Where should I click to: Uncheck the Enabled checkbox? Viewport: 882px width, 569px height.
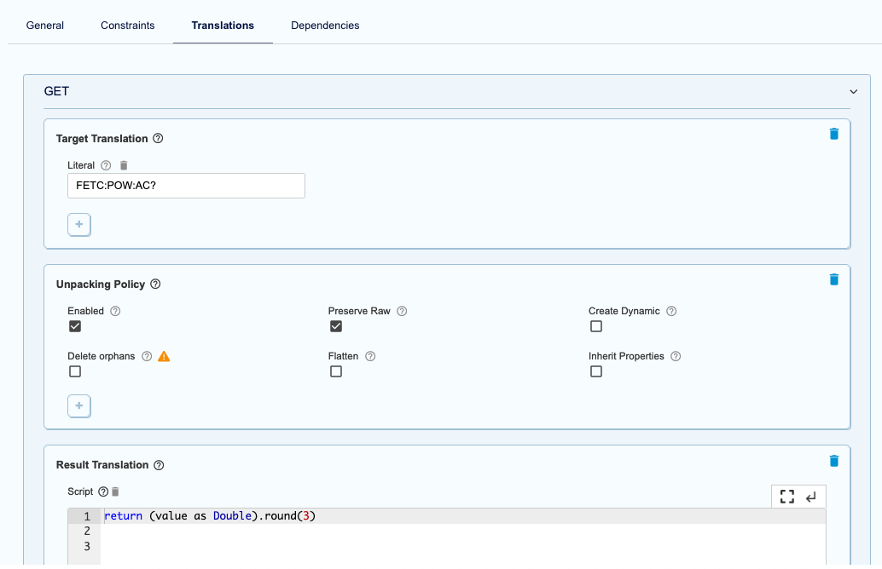(x=75, y=326)
